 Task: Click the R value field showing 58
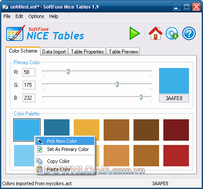pyautogui.click(x=29, y=72)
